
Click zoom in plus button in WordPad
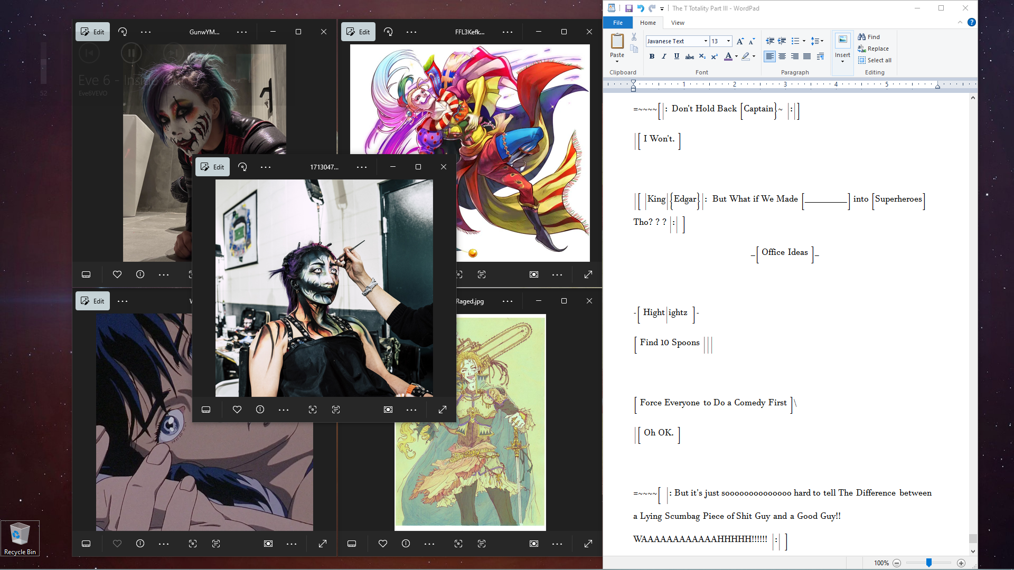[x=961, y=563]
